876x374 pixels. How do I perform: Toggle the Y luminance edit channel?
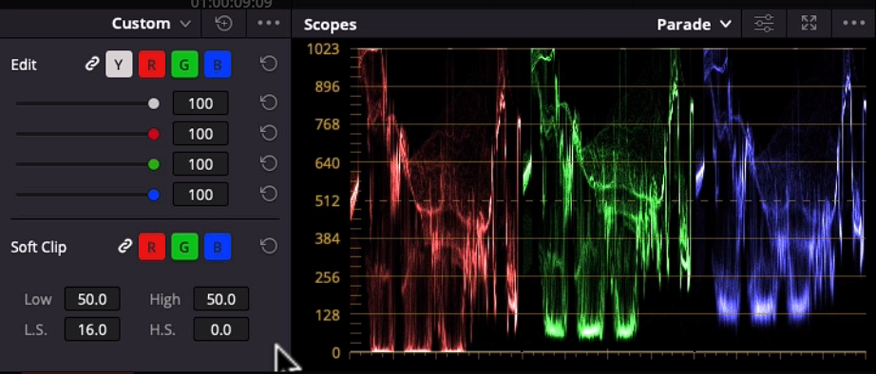click(x=119, y=65)
